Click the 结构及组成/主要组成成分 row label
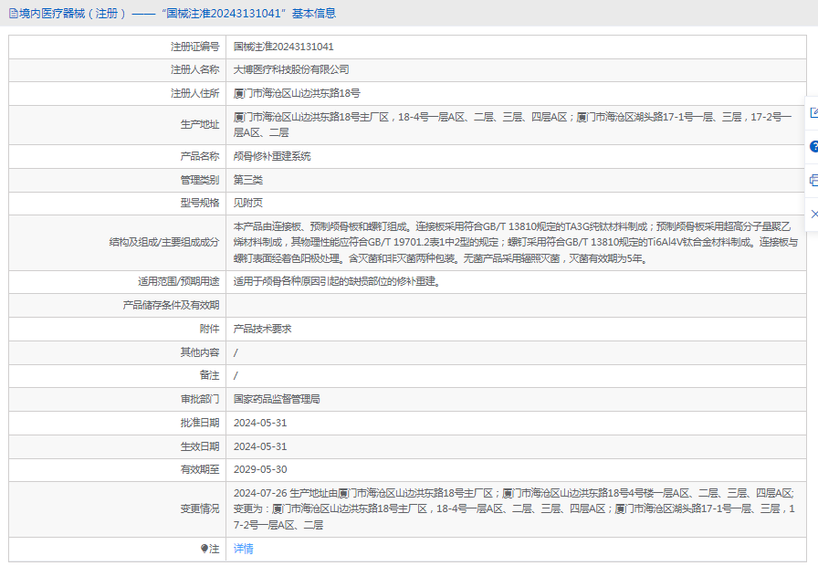Viewport: 818px width, 566px height. pos(164,243)
